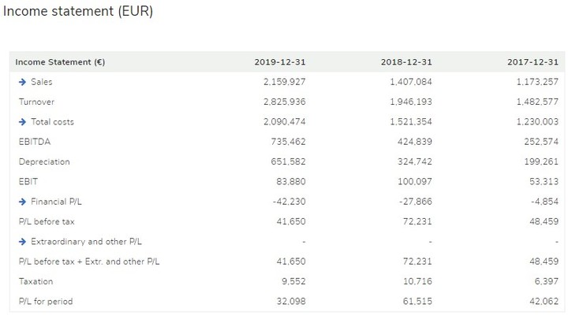Click the Taxation row label
The width and height of the screenshot is (568, 315).
35,281
